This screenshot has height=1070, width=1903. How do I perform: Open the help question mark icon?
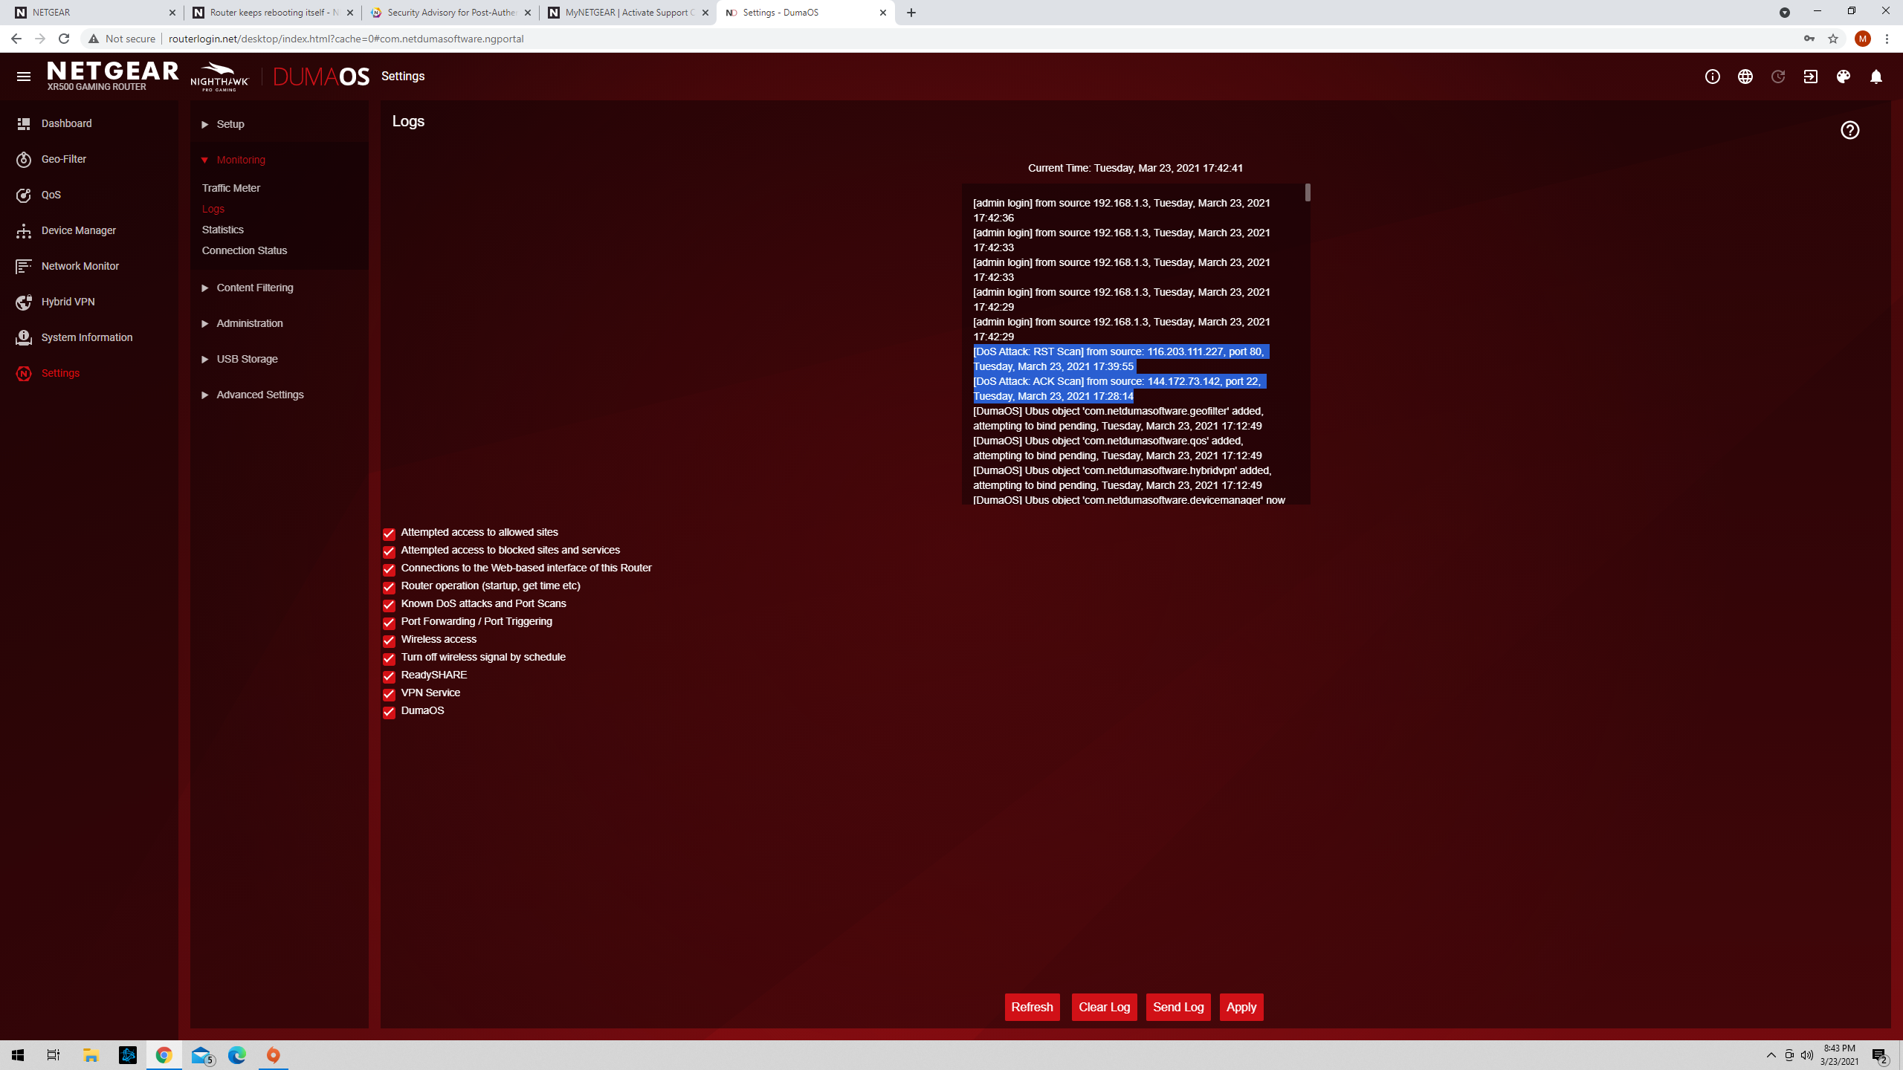(x=1849, y=130)
